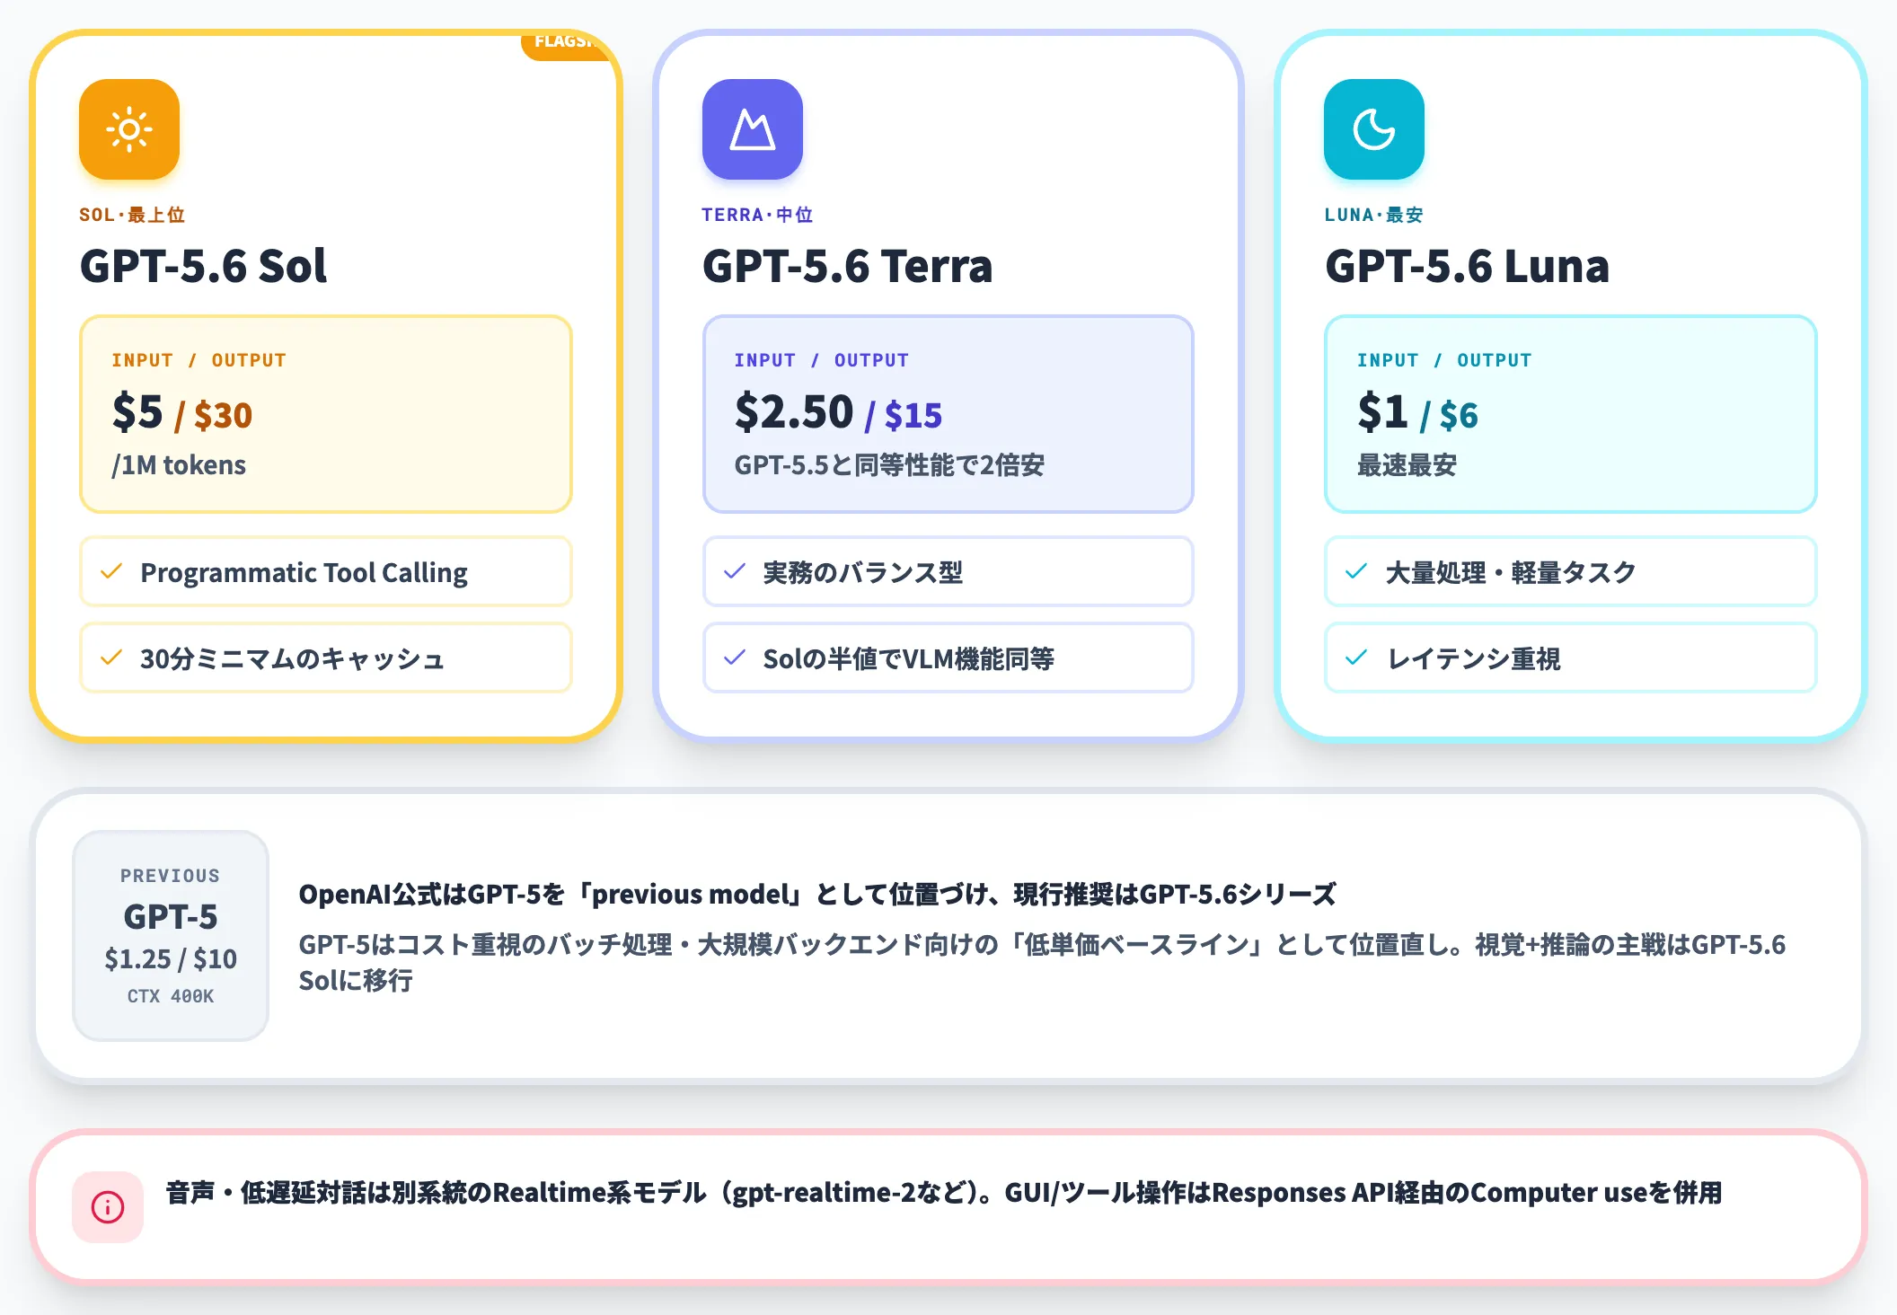The width and height of the screenshot is (1897, 1315).
Task: Click the /1M tokens note
Action: click(x=179, y=465)
